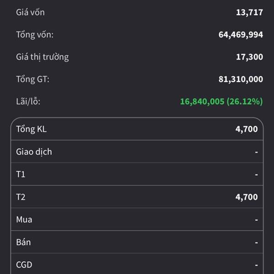274x274 pixels.
Task: Select the Giá thị trường label
Action: pyautogui.click(x=42, y=57)
